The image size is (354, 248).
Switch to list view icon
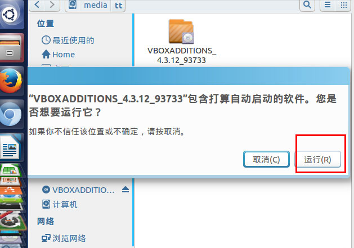click(x=328, y=4)
